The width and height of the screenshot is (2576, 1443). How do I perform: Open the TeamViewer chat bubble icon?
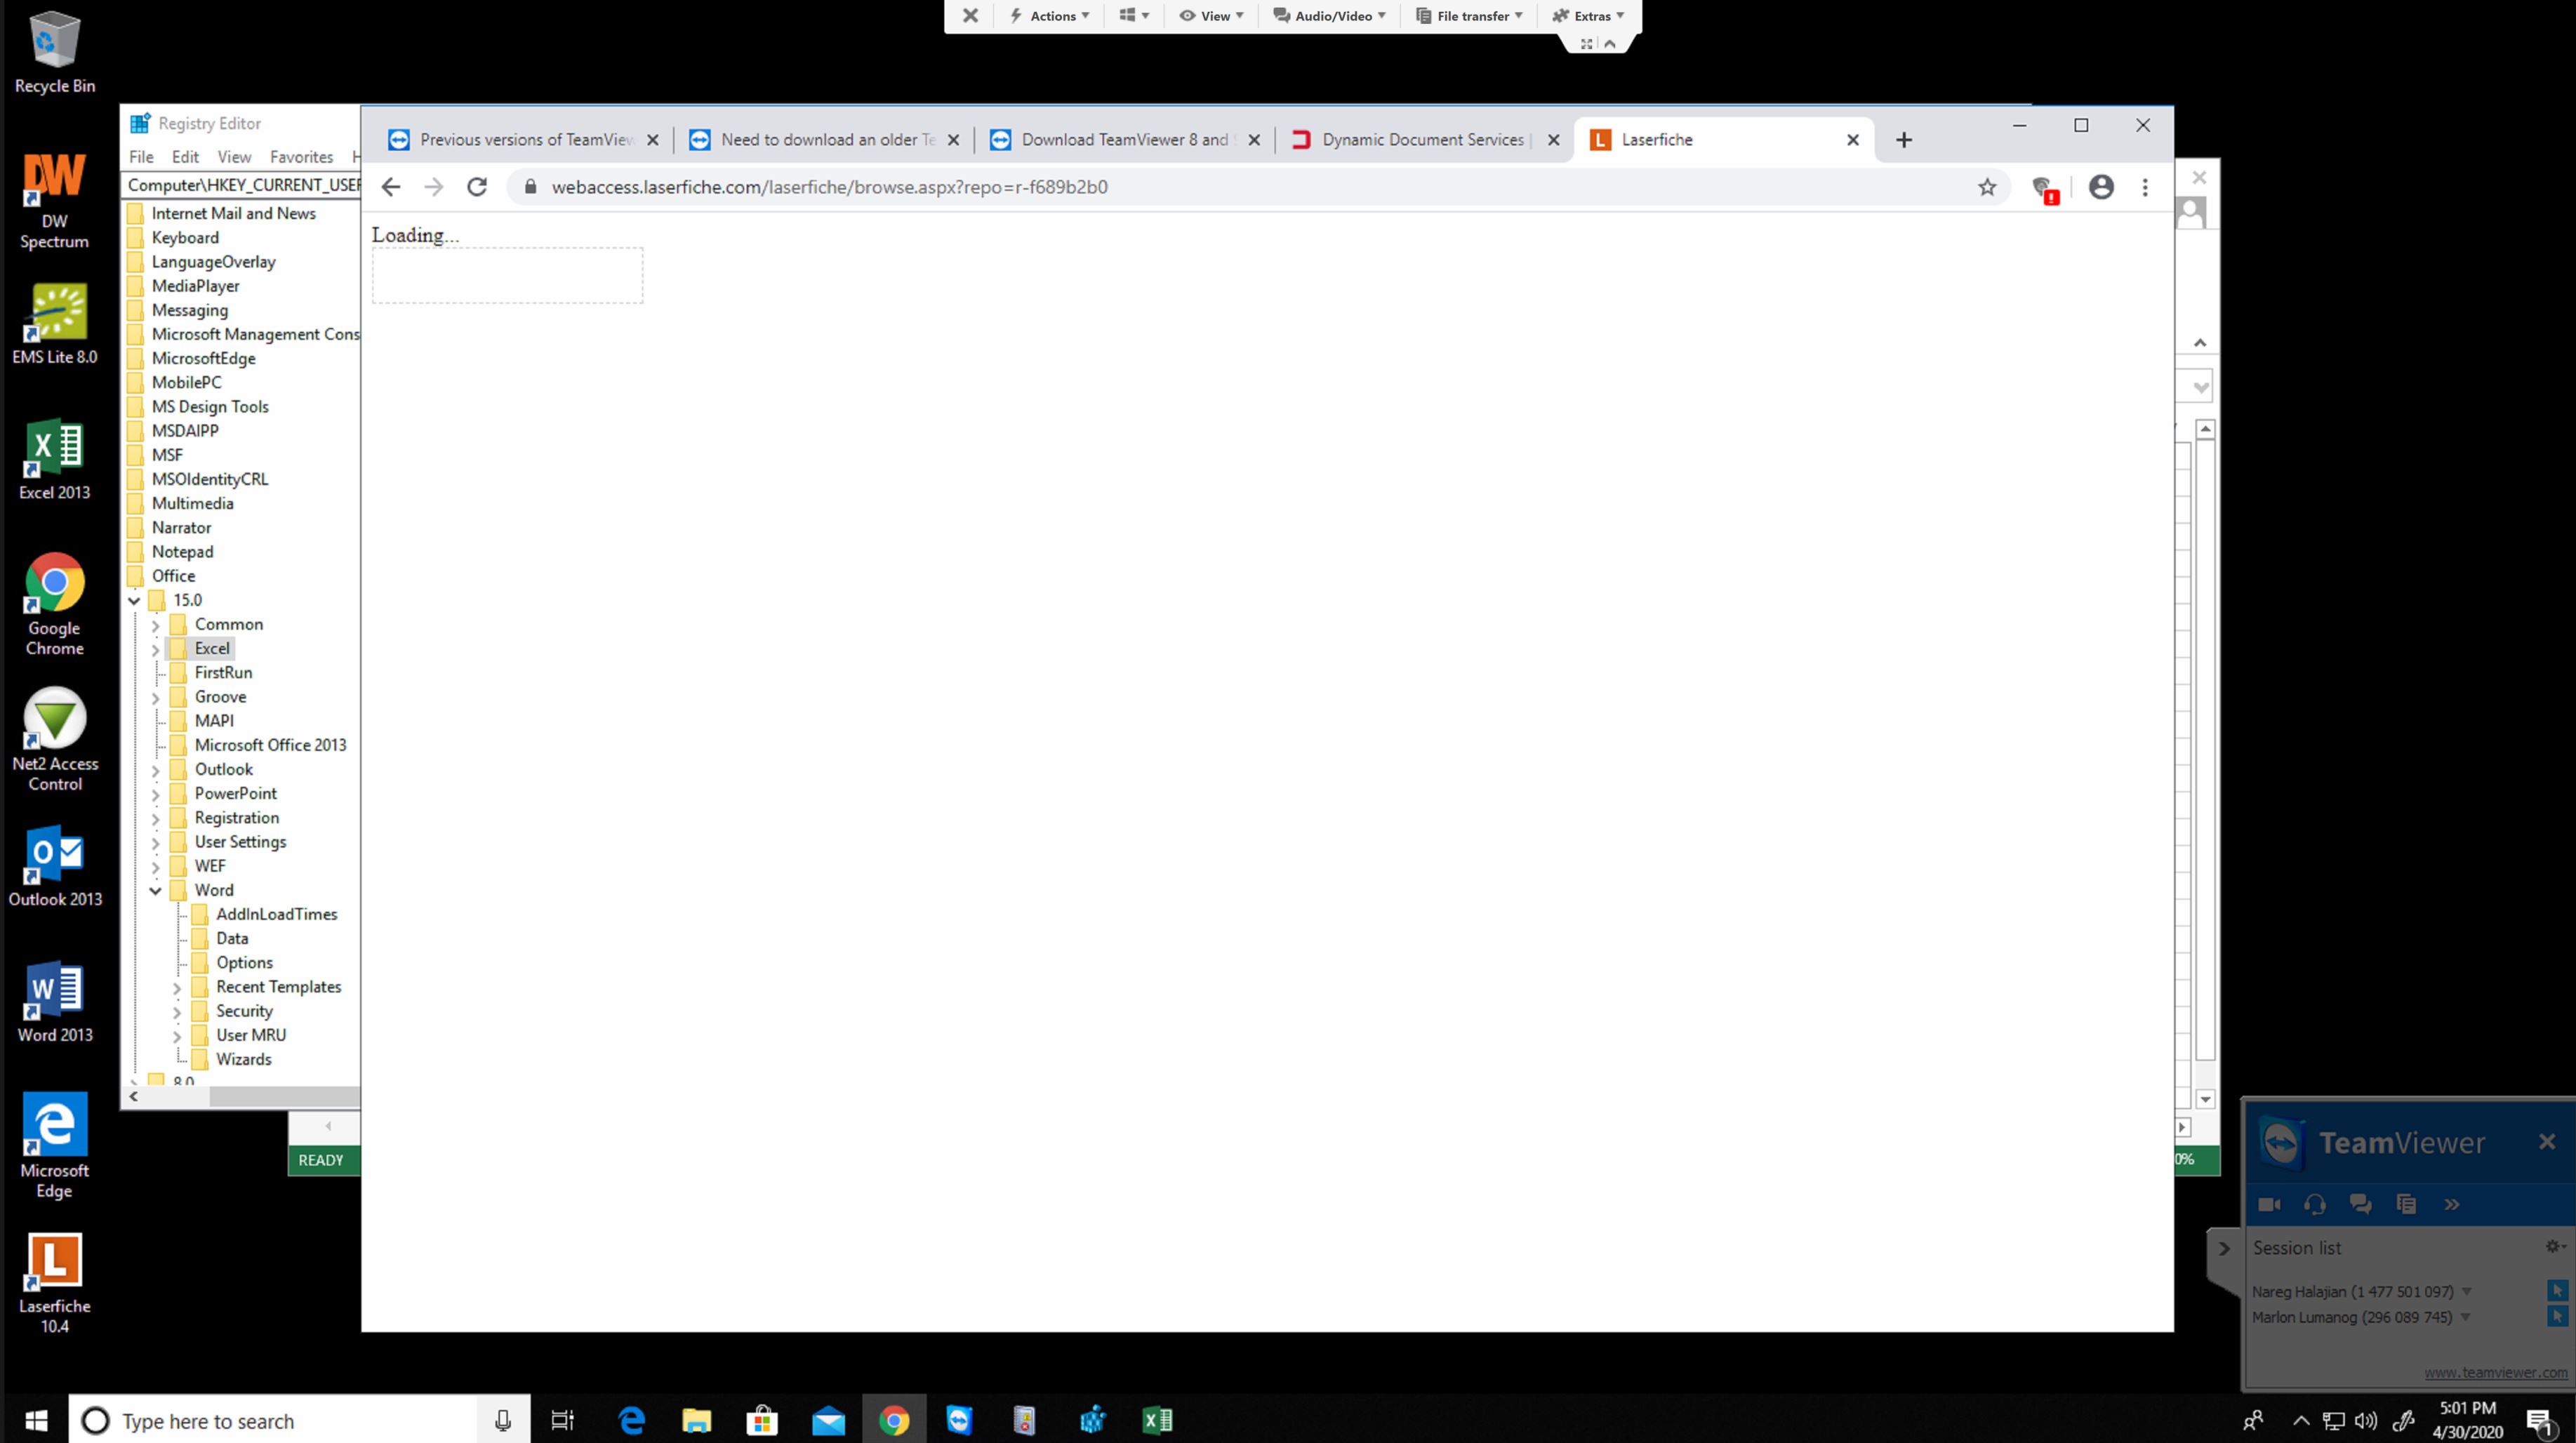point(2360,1204)
